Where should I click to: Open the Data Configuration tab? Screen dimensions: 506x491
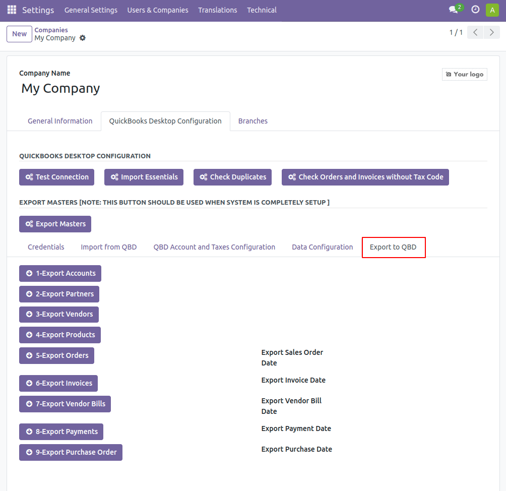322,247
